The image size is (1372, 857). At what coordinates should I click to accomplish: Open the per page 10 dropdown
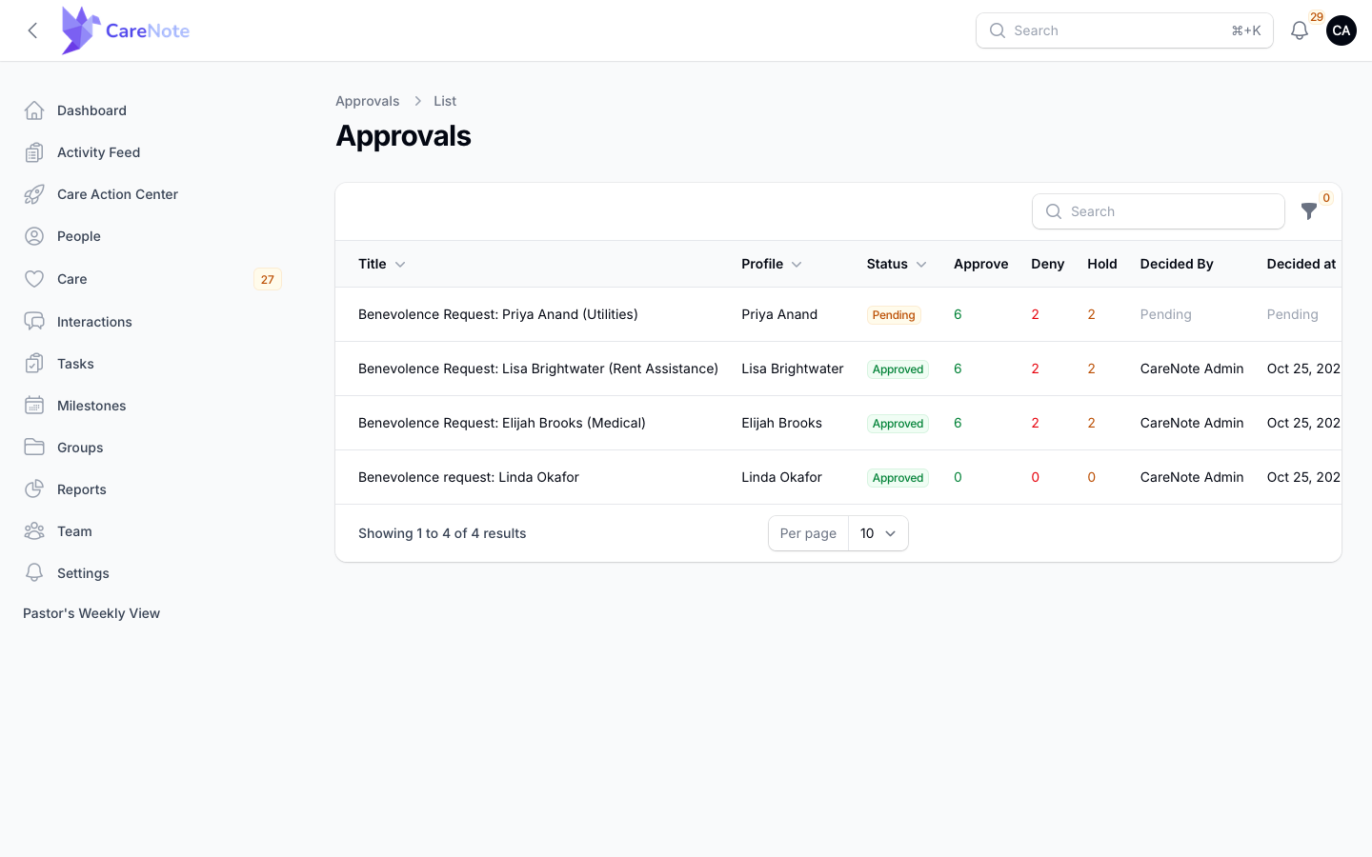pos(878,533)
